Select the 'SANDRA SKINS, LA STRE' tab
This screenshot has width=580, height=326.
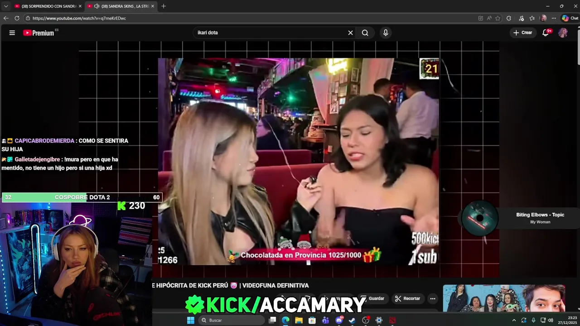120,6
